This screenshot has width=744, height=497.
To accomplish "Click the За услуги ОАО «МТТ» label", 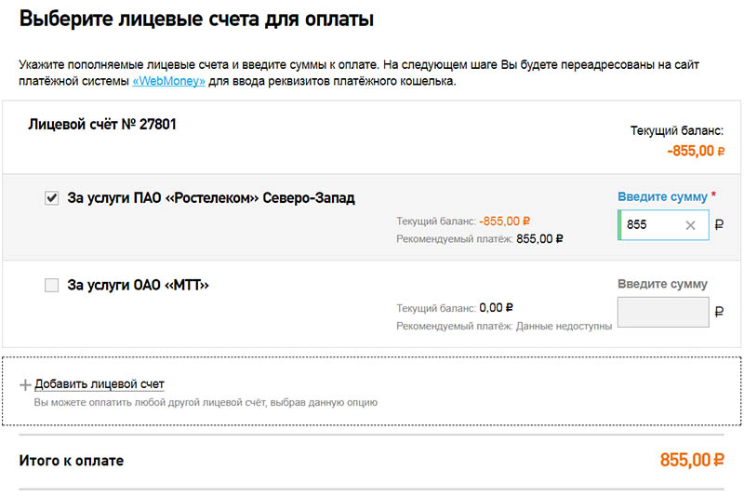I will 138,285.
